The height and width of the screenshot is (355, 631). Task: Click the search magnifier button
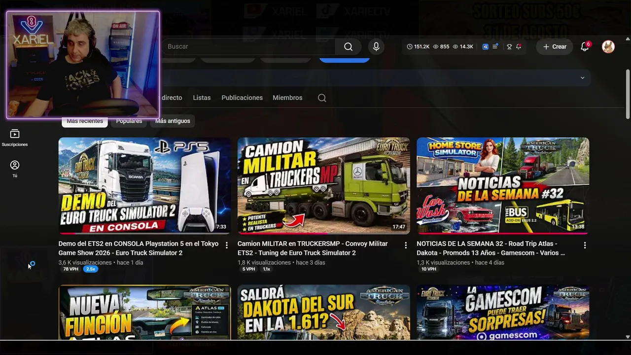point(348,46)
